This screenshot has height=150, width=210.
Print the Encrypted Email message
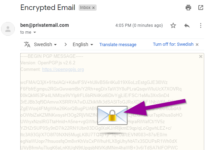188,8
